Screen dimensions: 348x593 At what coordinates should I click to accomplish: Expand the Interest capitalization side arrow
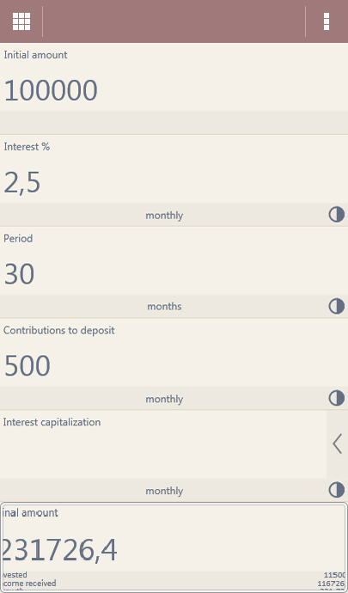point(337,443)
